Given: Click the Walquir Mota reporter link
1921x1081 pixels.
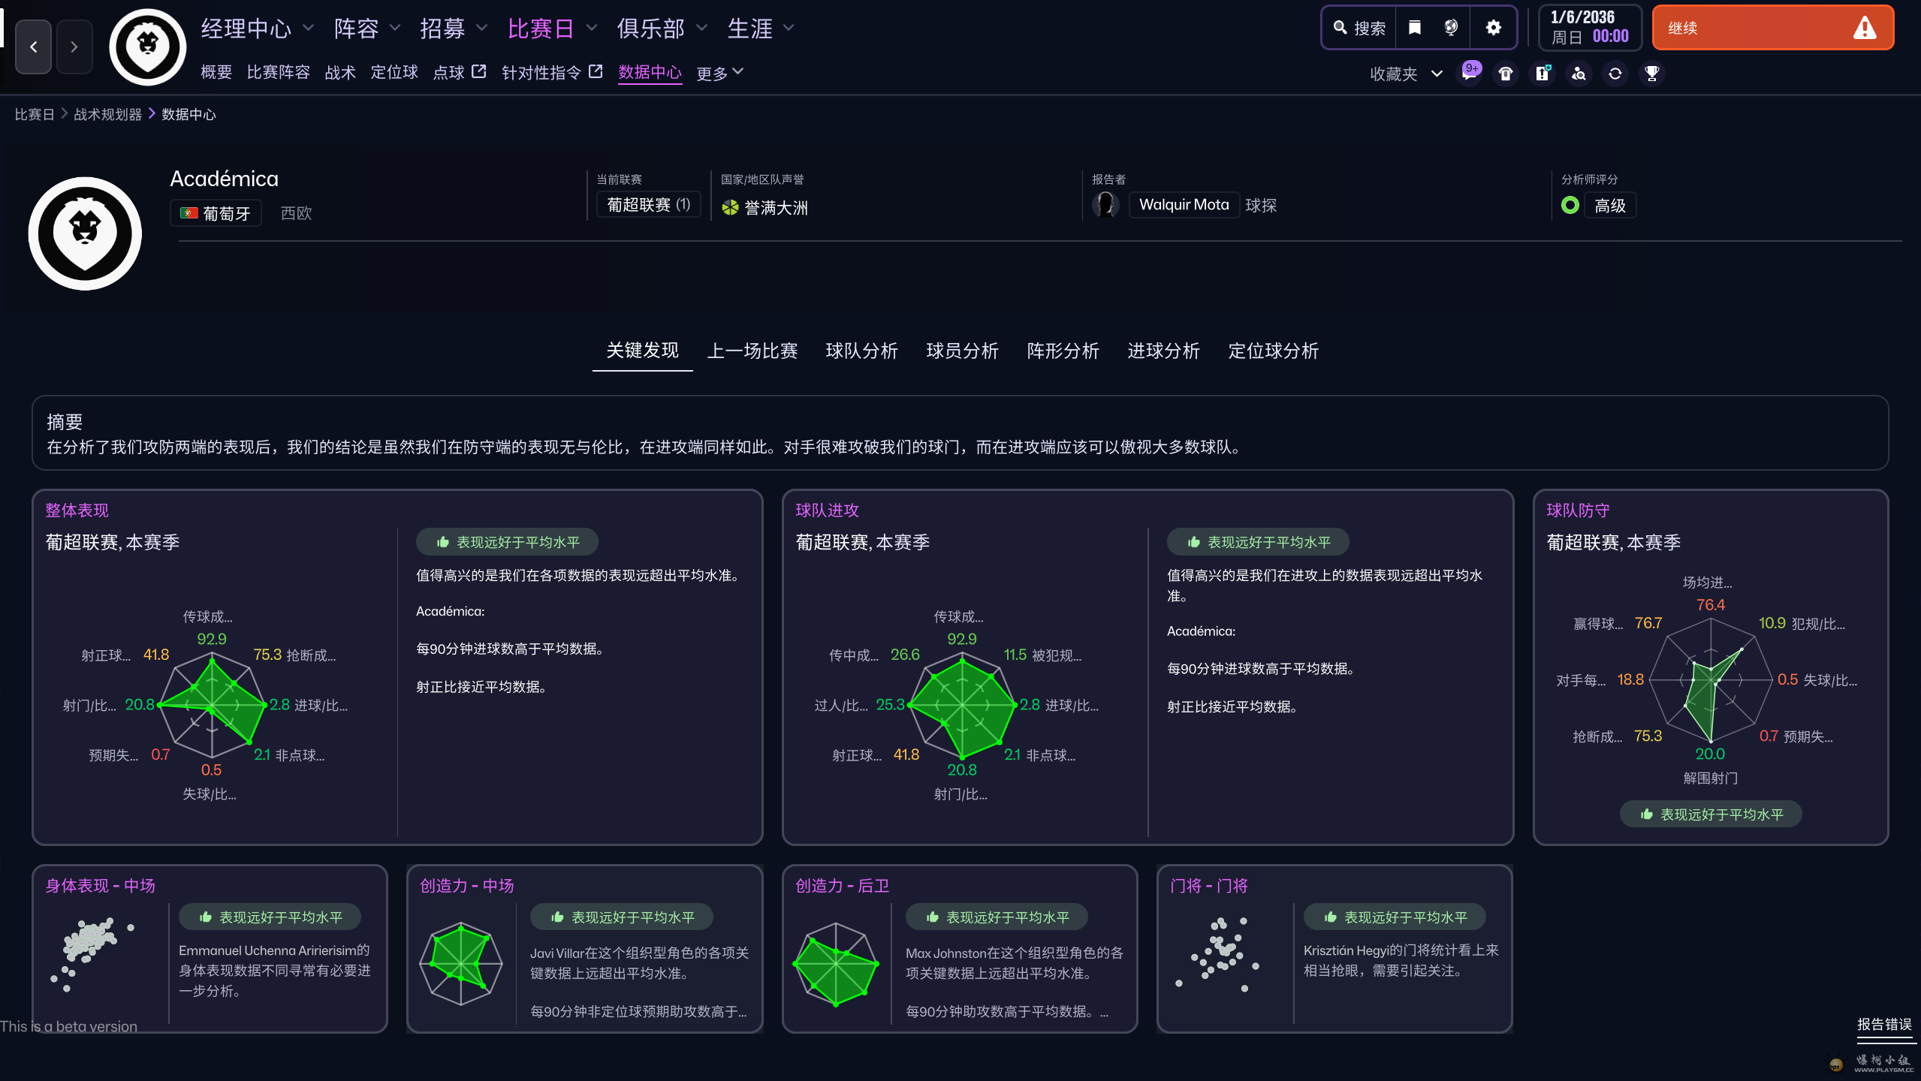Looking at the screenshot, I should click(1184, 205).
